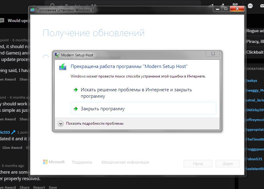
Task: Maximize the Windows 10 setup window
Action: pos(226,9)
